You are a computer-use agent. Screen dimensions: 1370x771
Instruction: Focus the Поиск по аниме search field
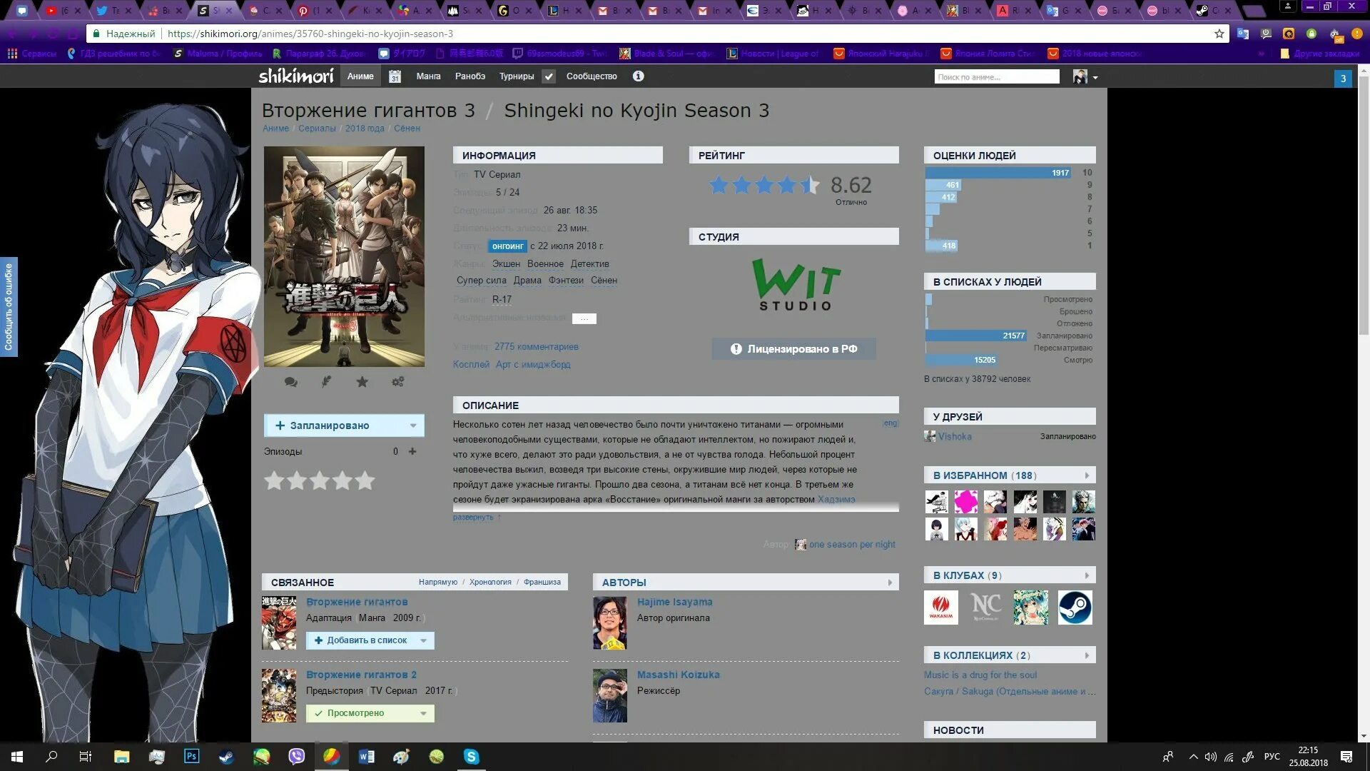coord(997,77)
